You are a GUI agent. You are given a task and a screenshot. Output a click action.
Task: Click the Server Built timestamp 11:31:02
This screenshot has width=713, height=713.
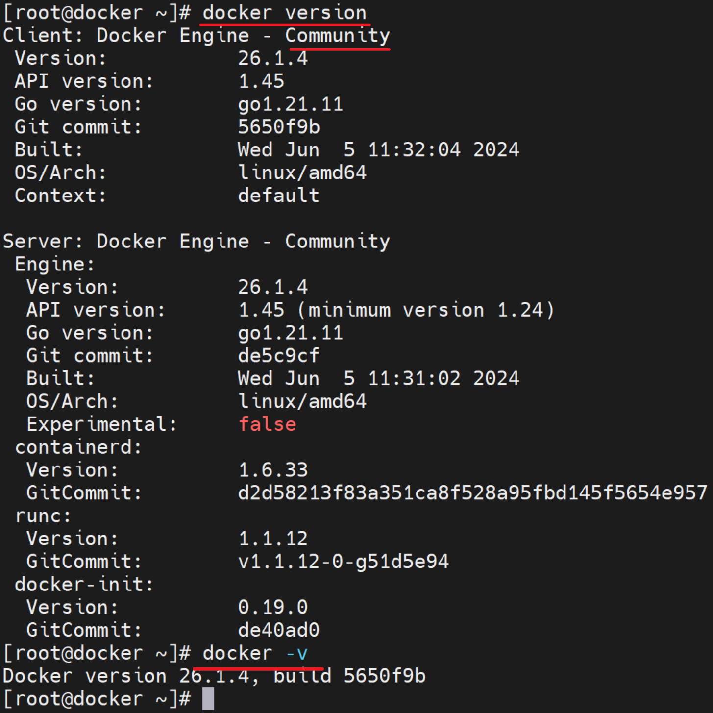pyautogui.click(x=414, y=378)
